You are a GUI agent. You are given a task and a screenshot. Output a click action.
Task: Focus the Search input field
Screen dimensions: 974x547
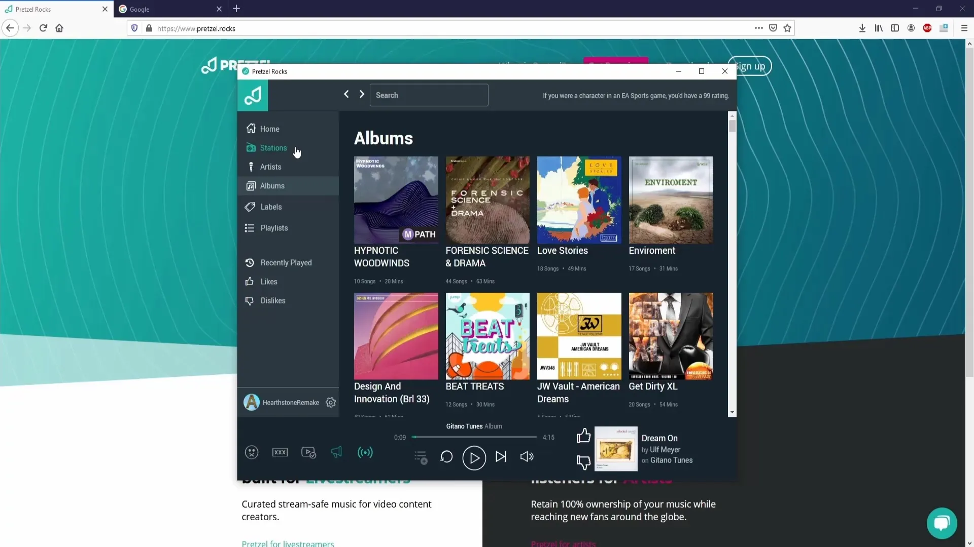[x=429, y=95]
